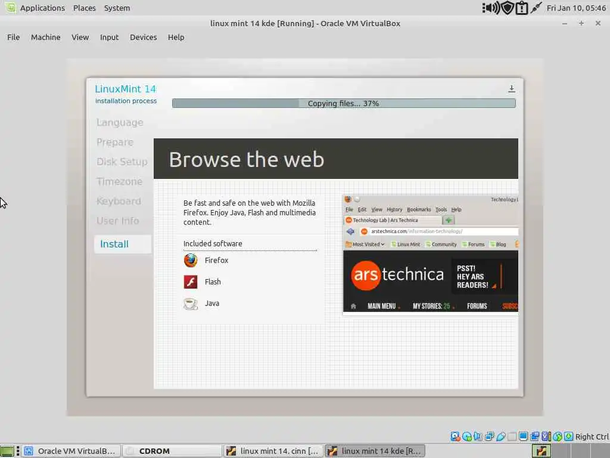Select the Timezone installer step
This screenshot has height=458, width=610.
pos(119,181)
